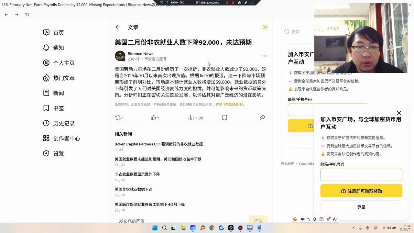Expand the system tray hidden icons chevron

[354, 228]
